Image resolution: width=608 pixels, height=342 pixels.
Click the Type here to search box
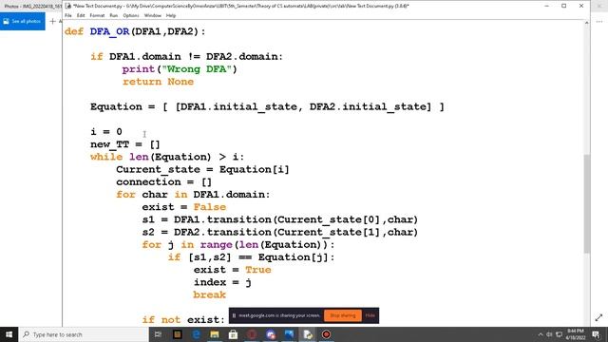[x=84, y=334]
